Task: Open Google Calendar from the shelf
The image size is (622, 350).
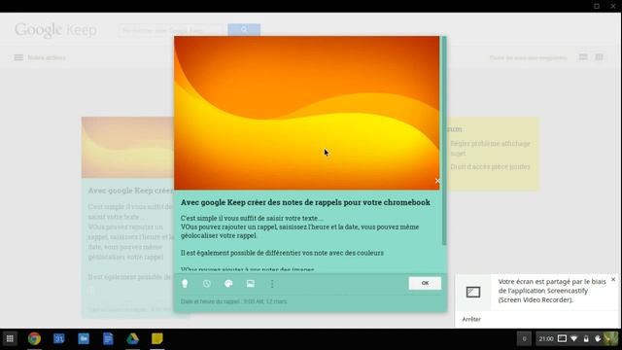Action: click(x=59, y=338)
